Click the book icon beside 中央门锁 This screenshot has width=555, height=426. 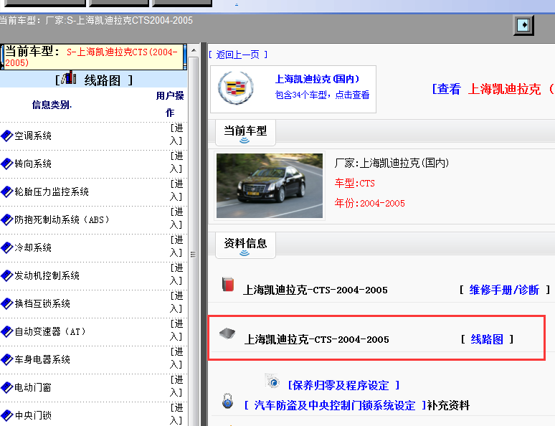coord(6,415)
